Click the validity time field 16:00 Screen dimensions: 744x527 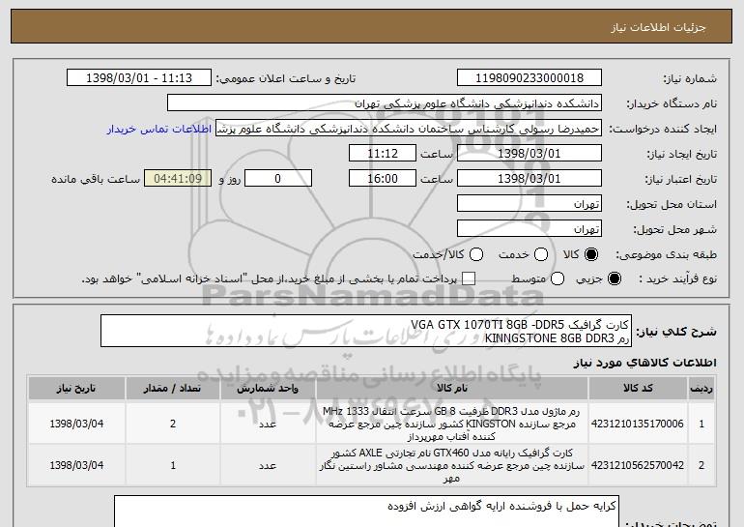click(x=383, y=179)
